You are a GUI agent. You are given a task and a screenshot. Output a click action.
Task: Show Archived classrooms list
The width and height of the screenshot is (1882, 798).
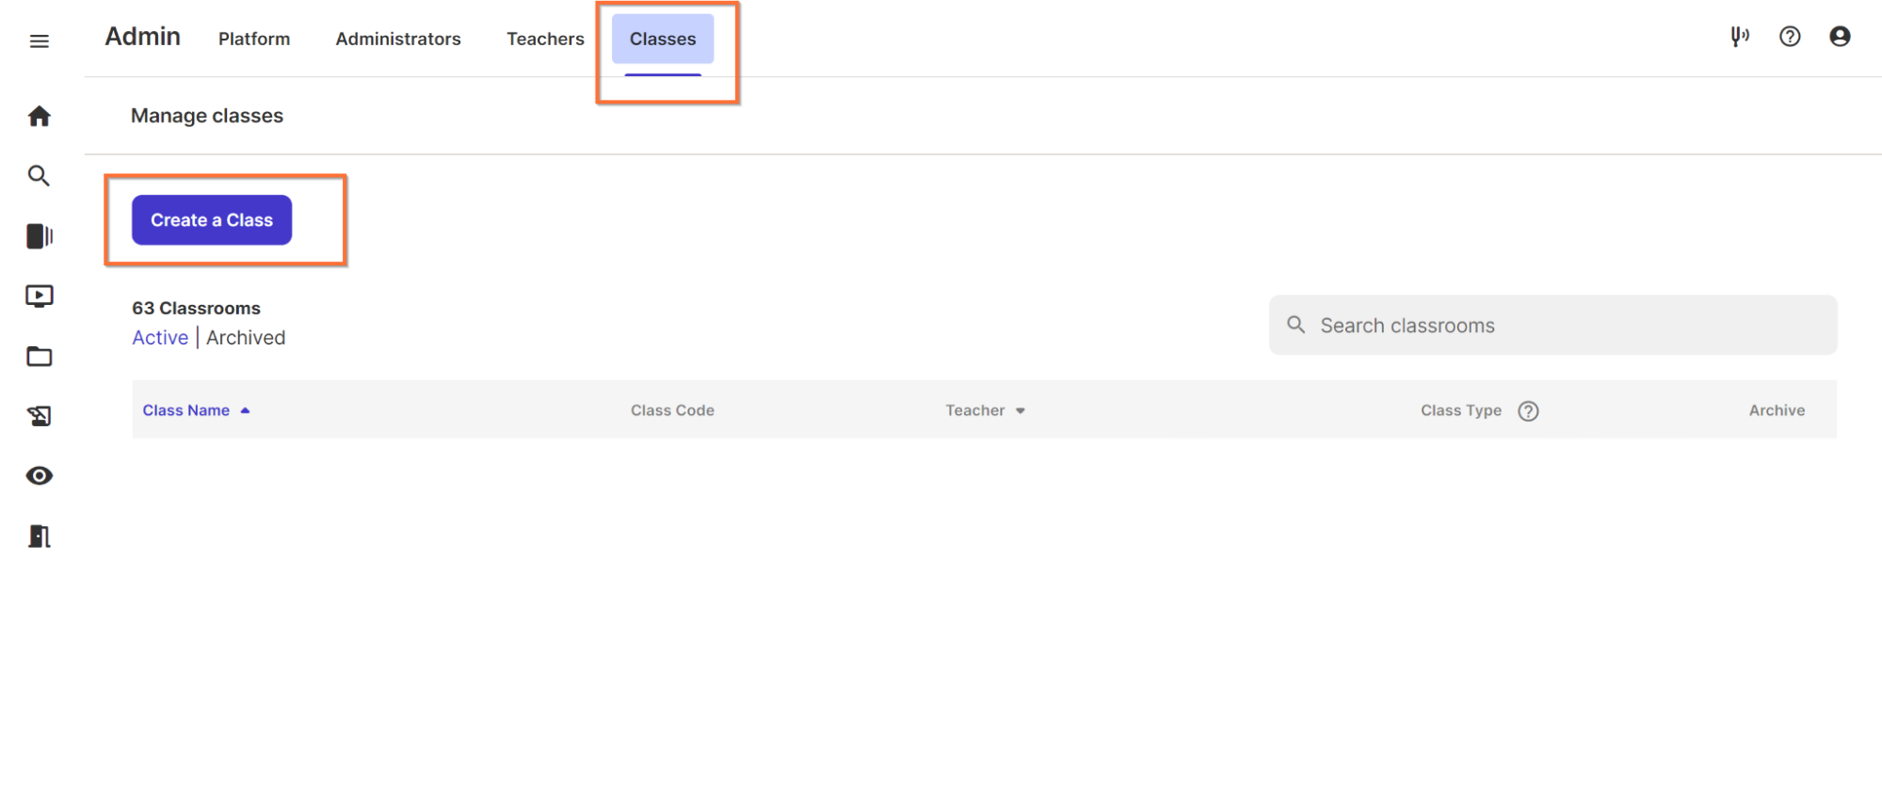[246, 338]
